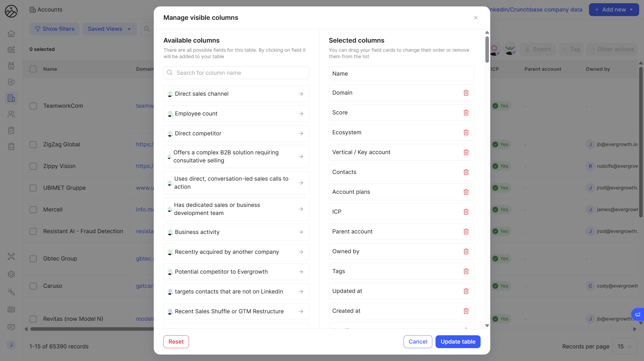
Task: Remove Account plans from selected columns
Action: click(466, 192)
